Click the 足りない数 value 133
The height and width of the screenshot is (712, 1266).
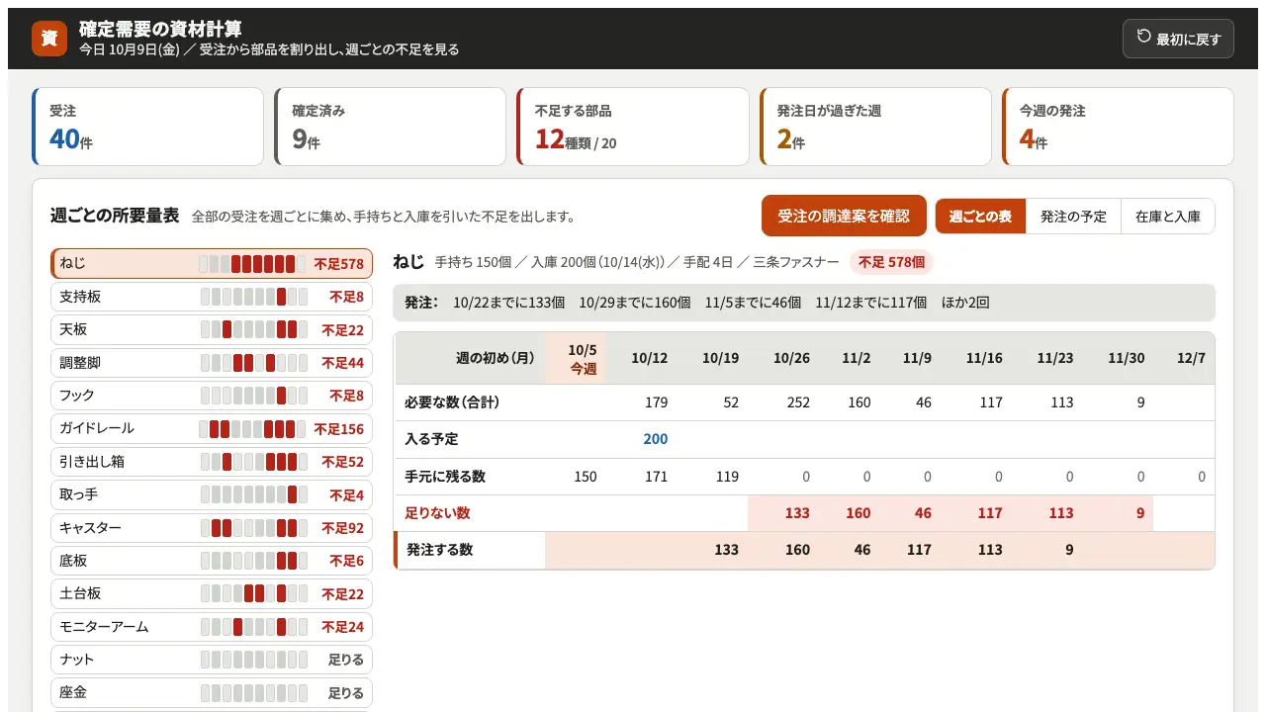[x=796, y=513]
